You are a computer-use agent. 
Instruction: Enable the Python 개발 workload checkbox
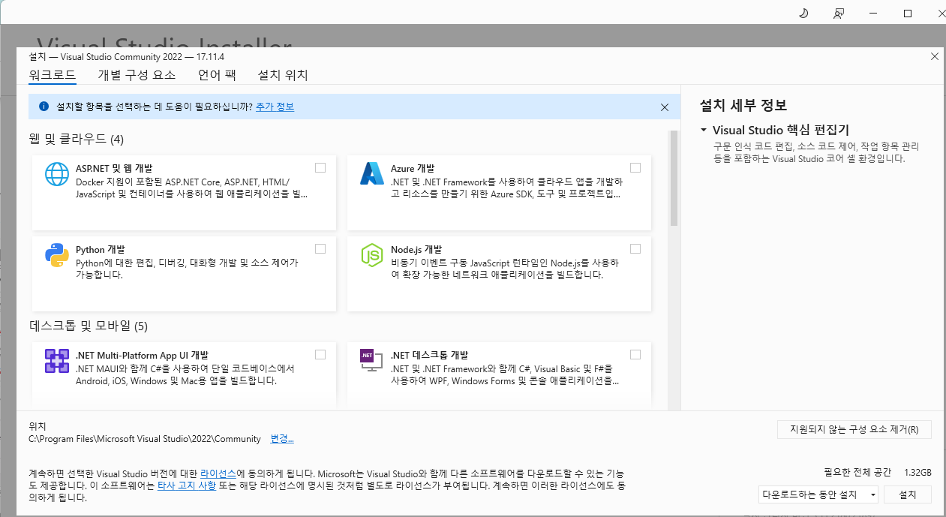(x=320, y=248)
